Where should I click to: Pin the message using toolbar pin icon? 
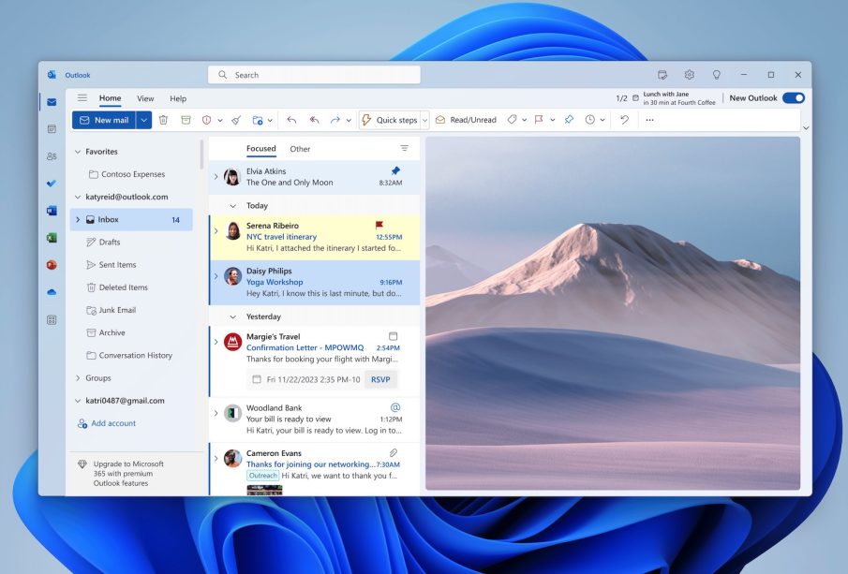point(569,120)
